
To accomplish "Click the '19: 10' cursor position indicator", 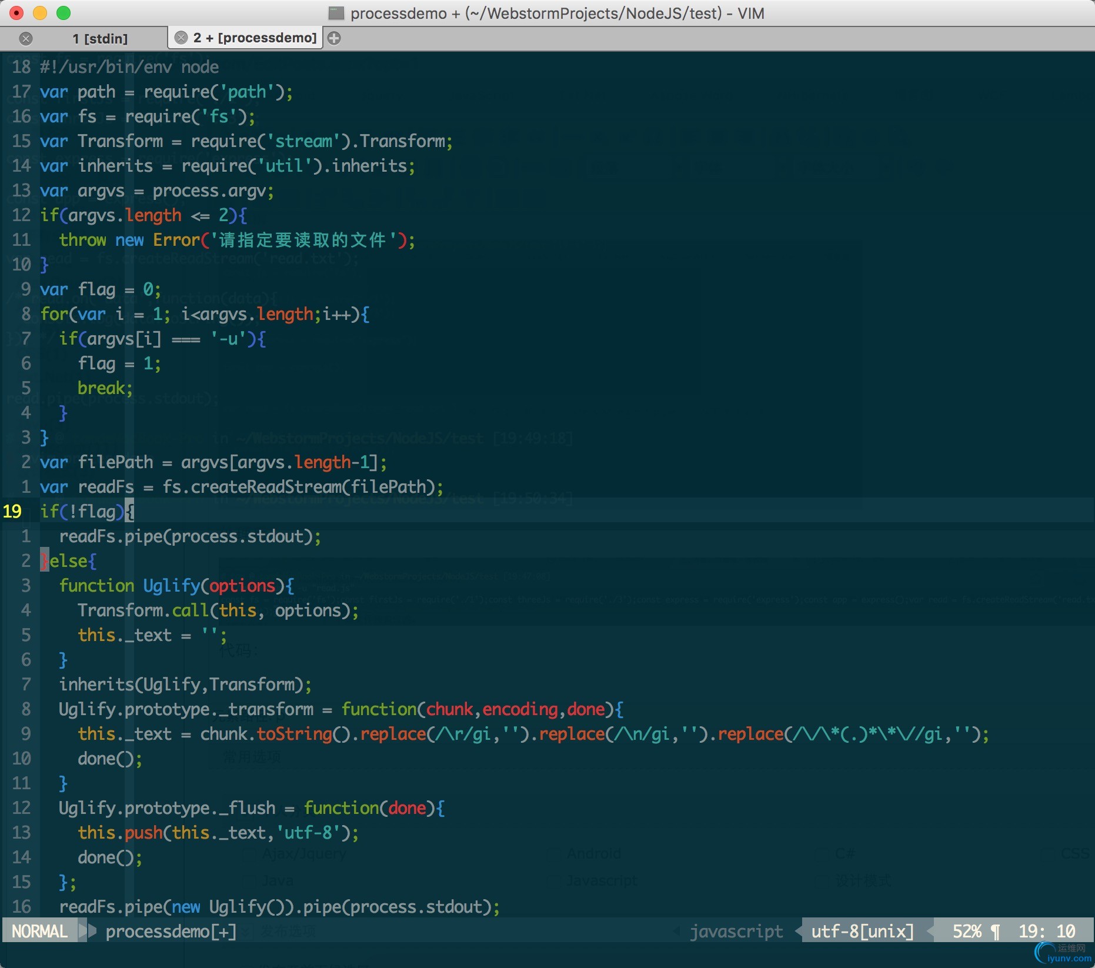I will 1047,932.
